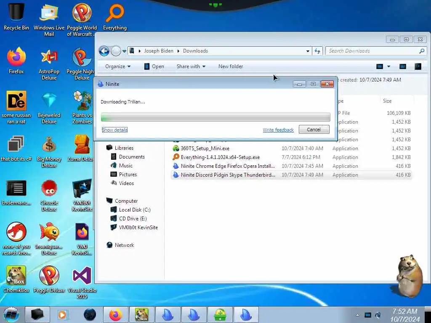Viewport: 431px width, 323px height.
Task: Open Music library in navigation pane
Action: (x=125, y=165)
